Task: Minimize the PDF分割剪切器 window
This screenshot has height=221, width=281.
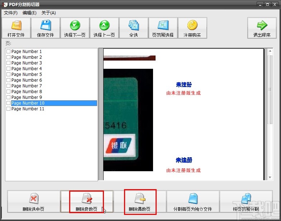Action: (260, 4)
